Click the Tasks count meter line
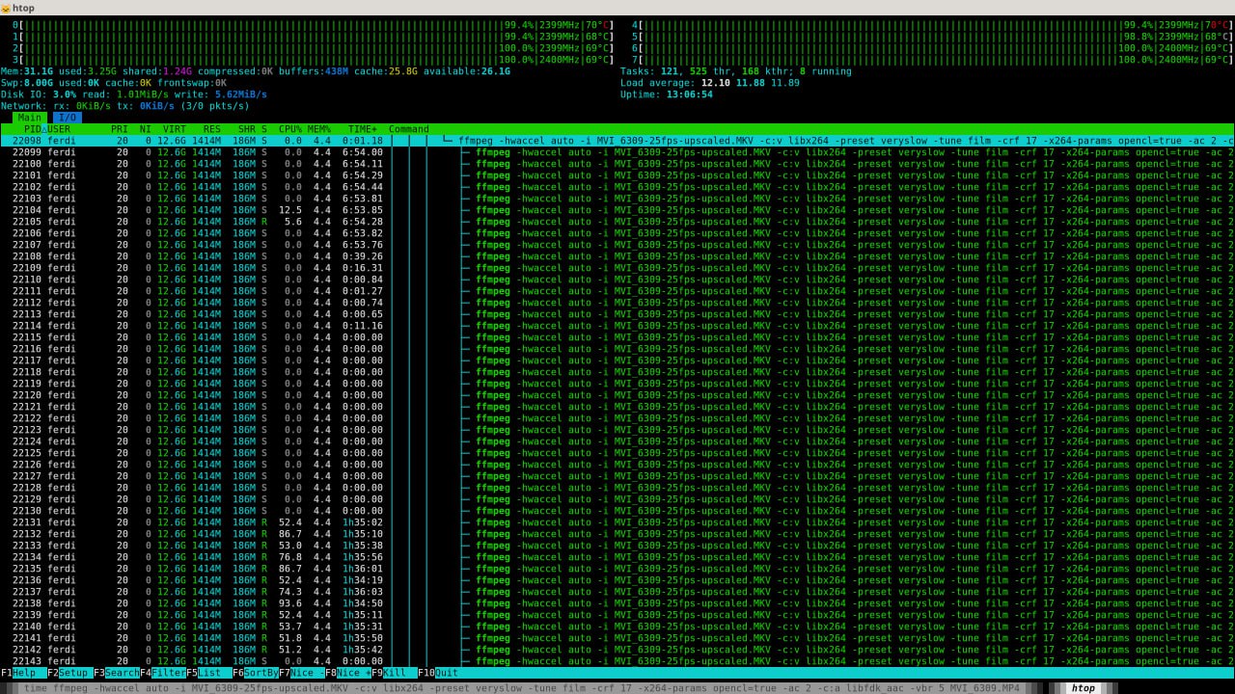The height and width of the screenshot is (694, 1235). tap(736, 71)
